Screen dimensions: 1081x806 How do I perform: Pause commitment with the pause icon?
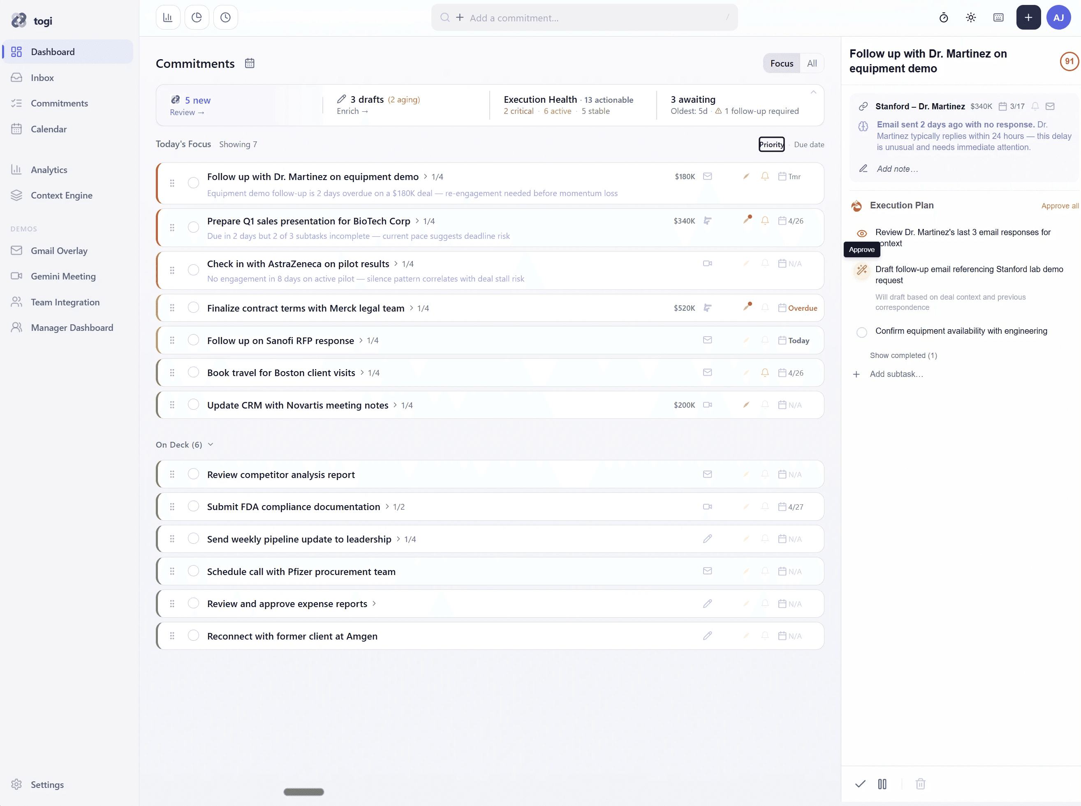pos(882,784)
